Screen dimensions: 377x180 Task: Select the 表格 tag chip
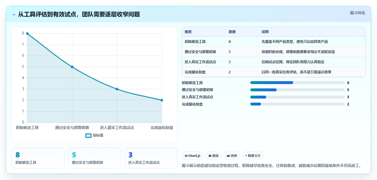tap(213, 156)
